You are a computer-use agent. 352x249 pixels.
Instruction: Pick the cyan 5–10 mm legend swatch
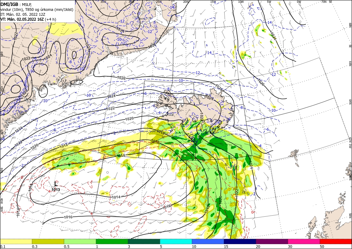tap(176, 241)
